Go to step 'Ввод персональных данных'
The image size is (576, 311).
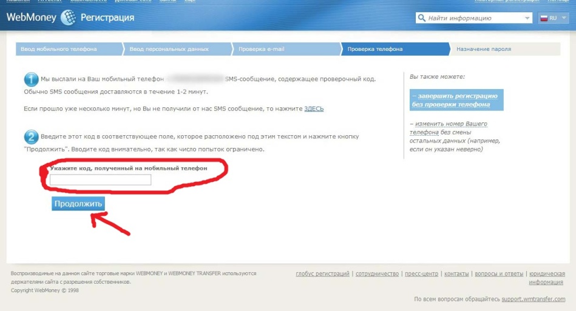click(x=177, y=48)
